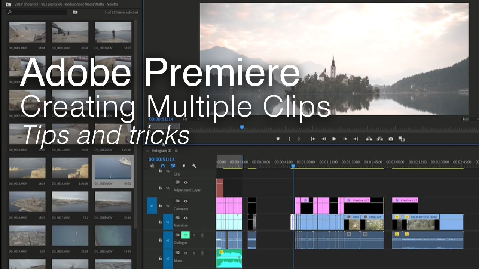Step back one frame
The width and height of the screenshot is (479, 269).
pos(324,139)
